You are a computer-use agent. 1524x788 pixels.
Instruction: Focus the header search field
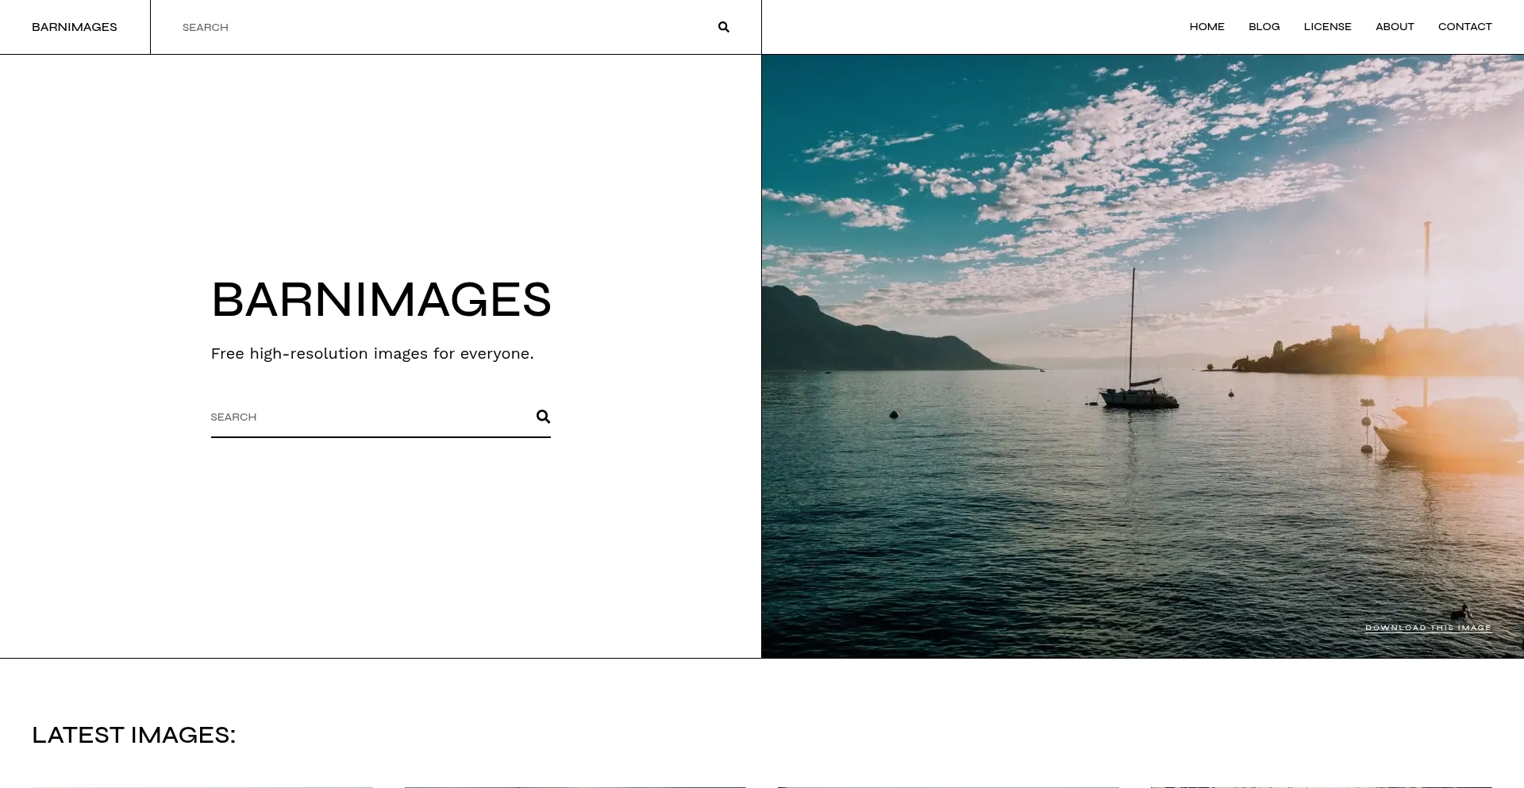437,27
